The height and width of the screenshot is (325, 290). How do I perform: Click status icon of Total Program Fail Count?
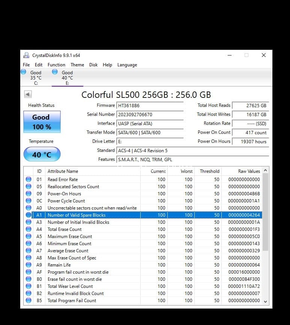click(x=29, y=300)
